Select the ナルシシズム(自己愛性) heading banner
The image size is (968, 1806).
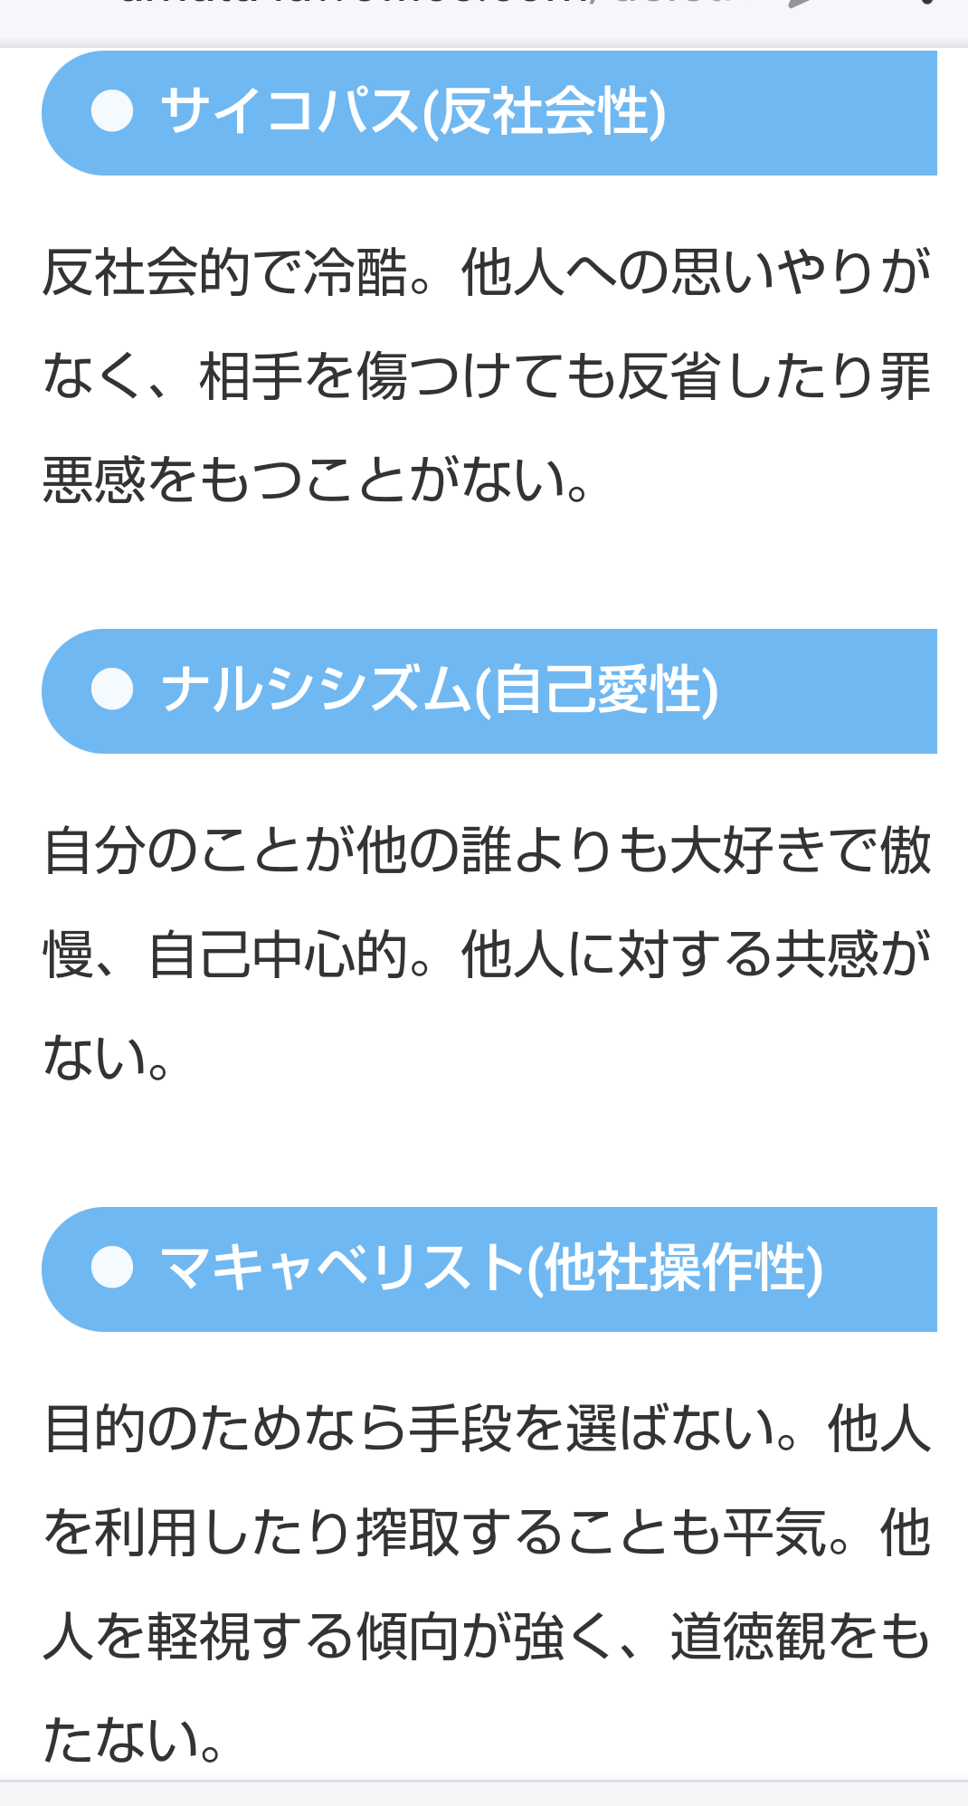point(489,691)
